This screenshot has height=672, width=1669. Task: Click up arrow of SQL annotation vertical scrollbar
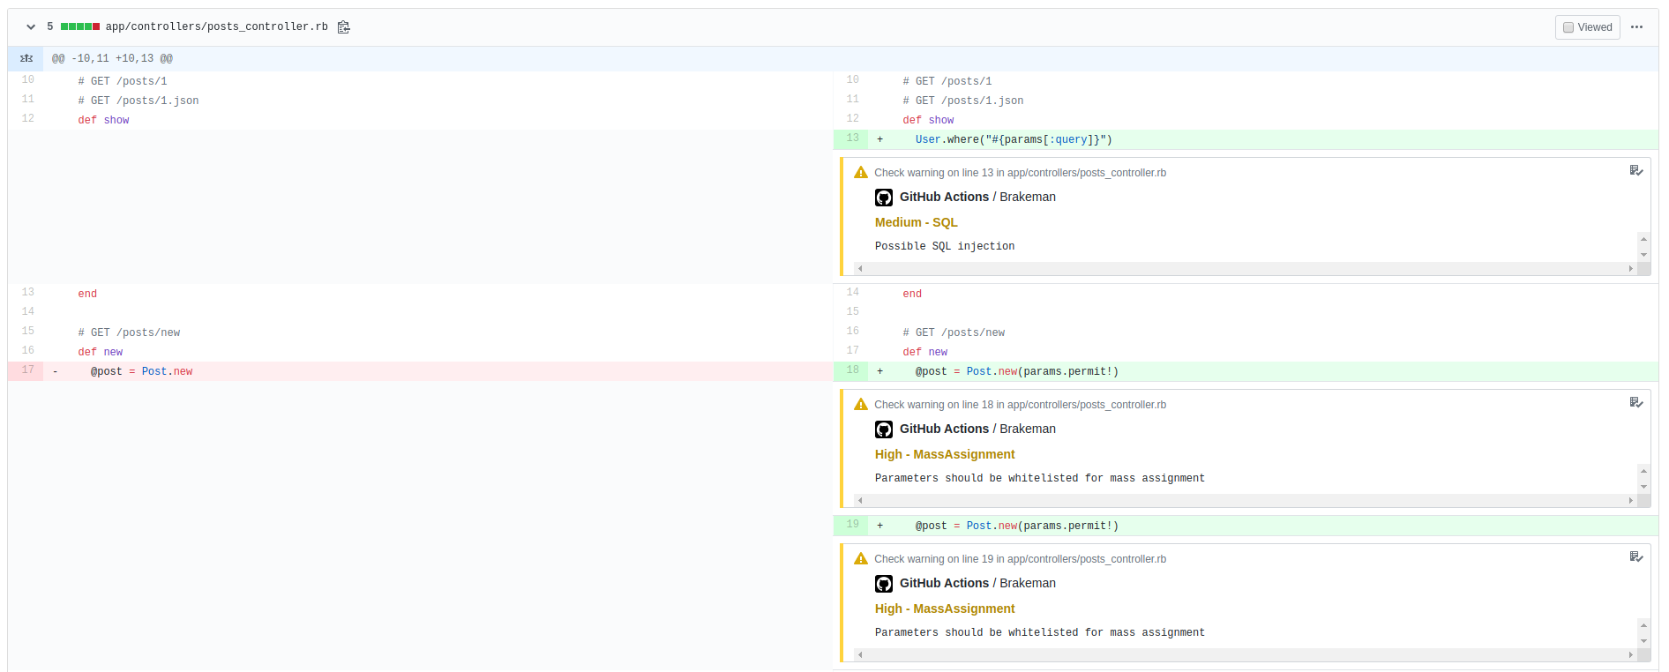coord(1643,239)
